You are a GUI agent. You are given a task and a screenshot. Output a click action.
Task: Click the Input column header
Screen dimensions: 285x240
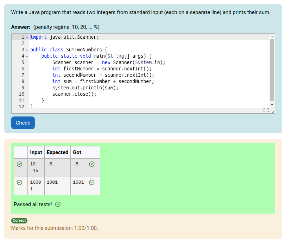pyautogui.click(x=36, y=152)
